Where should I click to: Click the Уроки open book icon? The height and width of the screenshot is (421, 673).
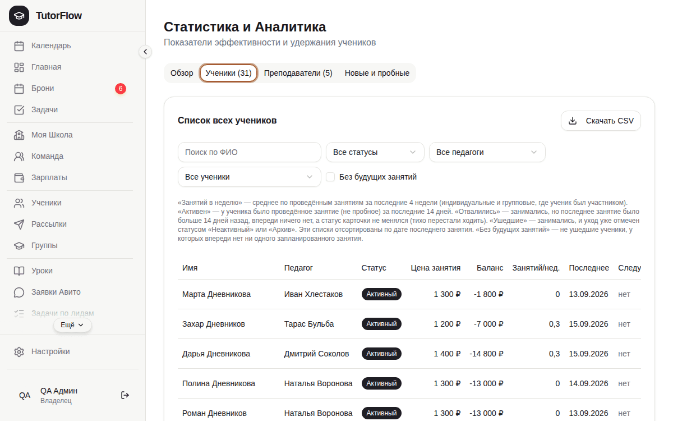(19, 271)
